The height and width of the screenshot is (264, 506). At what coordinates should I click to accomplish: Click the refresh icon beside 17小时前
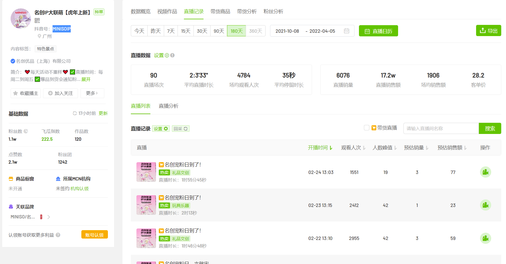(75, 113)
